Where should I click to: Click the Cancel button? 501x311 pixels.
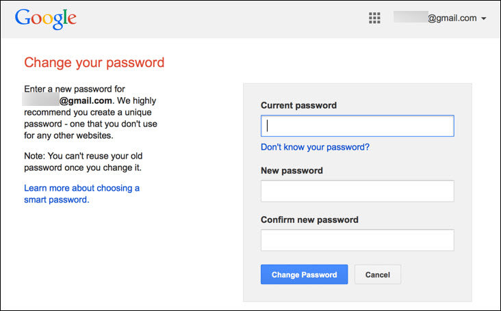tap(378, 274)
